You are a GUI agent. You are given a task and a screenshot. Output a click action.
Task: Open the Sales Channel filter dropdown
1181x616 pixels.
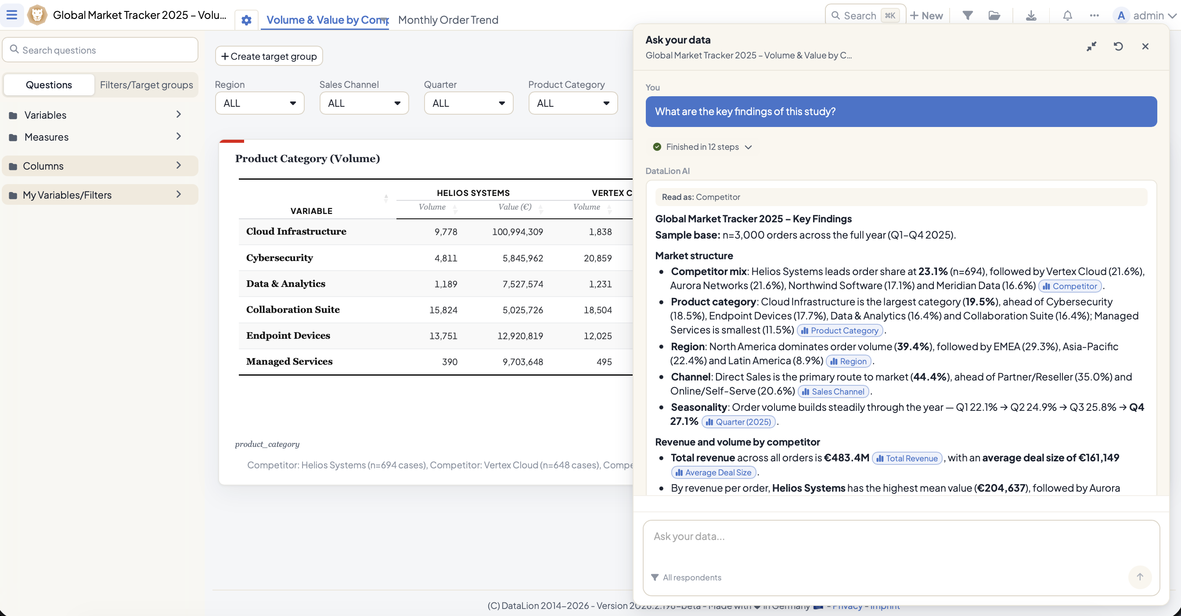point(364,103)
